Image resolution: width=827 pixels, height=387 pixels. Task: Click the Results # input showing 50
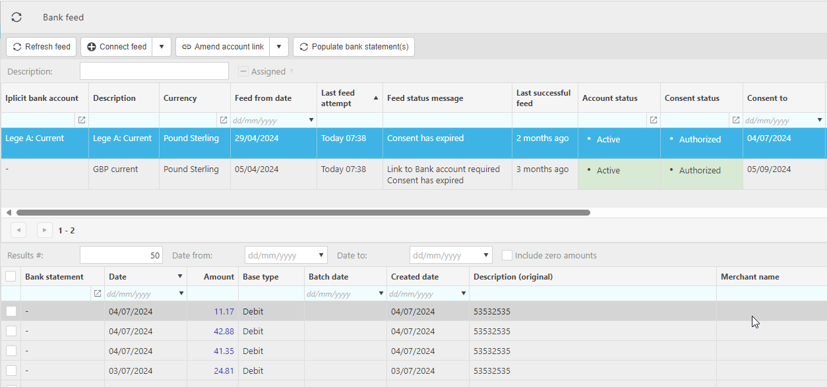121,255
